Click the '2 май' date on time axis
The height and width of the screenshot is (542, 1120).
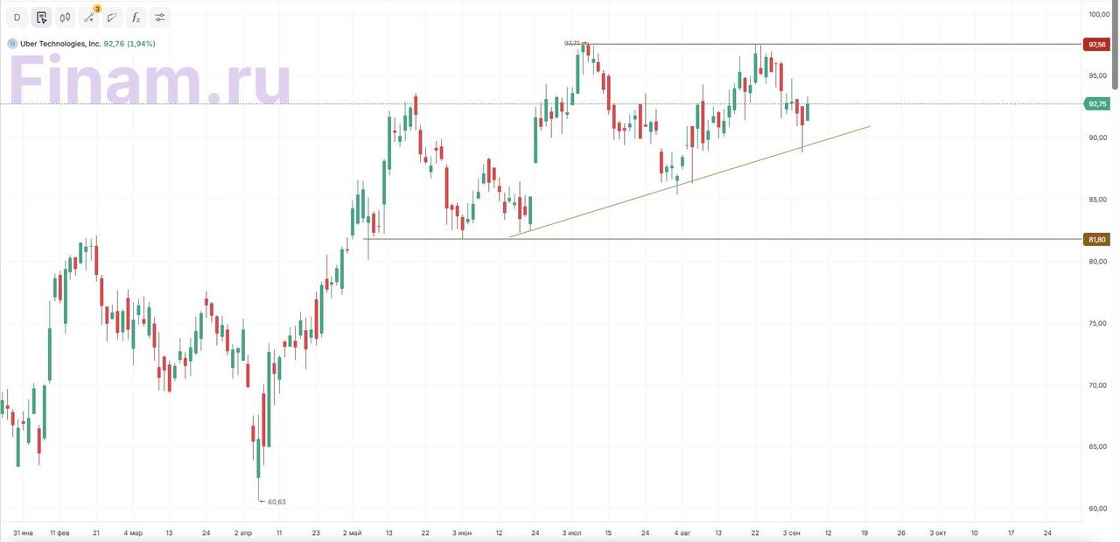[353, 532]
